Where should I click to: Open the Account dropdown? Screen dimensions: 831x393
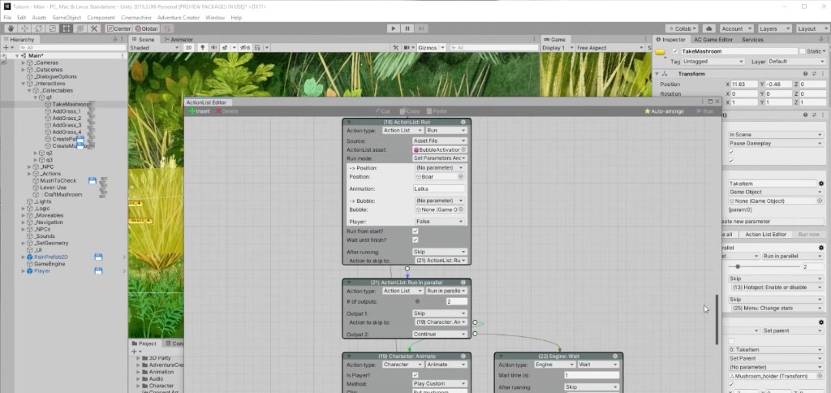735,28
